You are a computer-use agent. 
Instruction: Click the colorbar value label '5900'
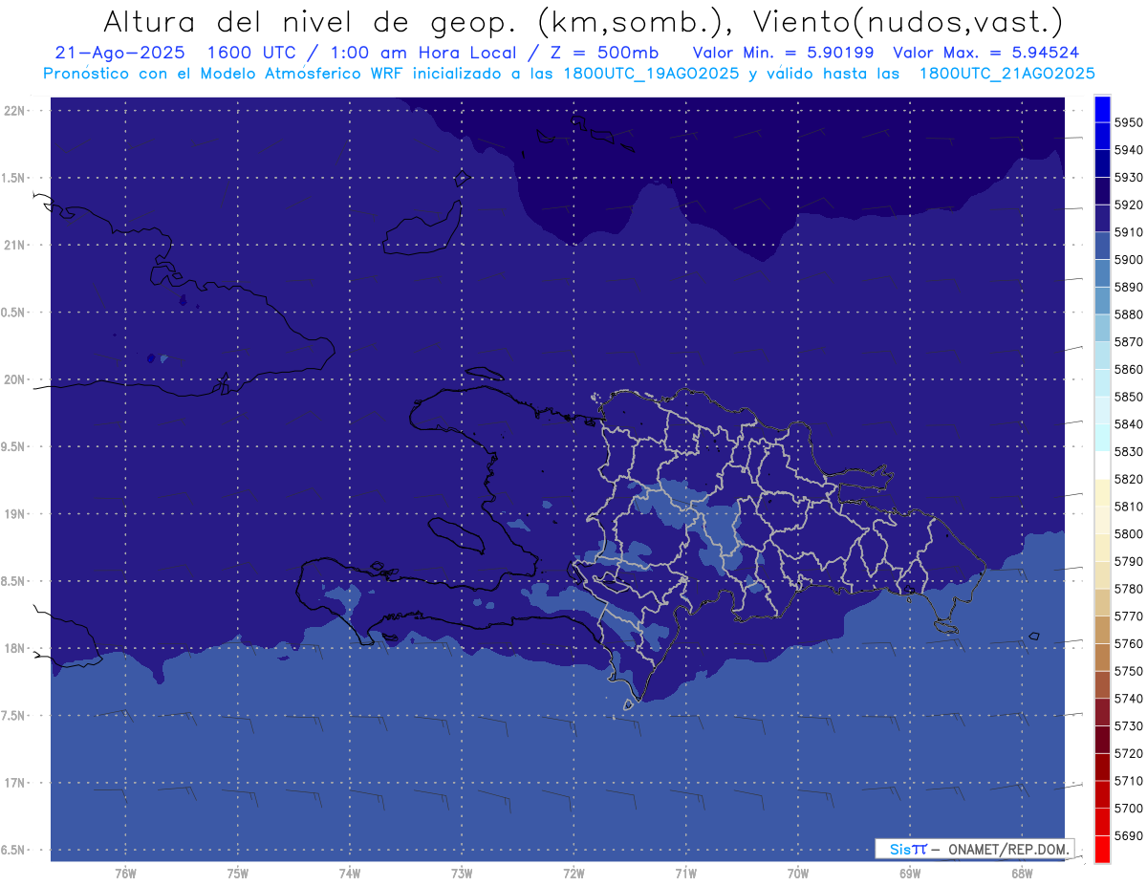1129,259
